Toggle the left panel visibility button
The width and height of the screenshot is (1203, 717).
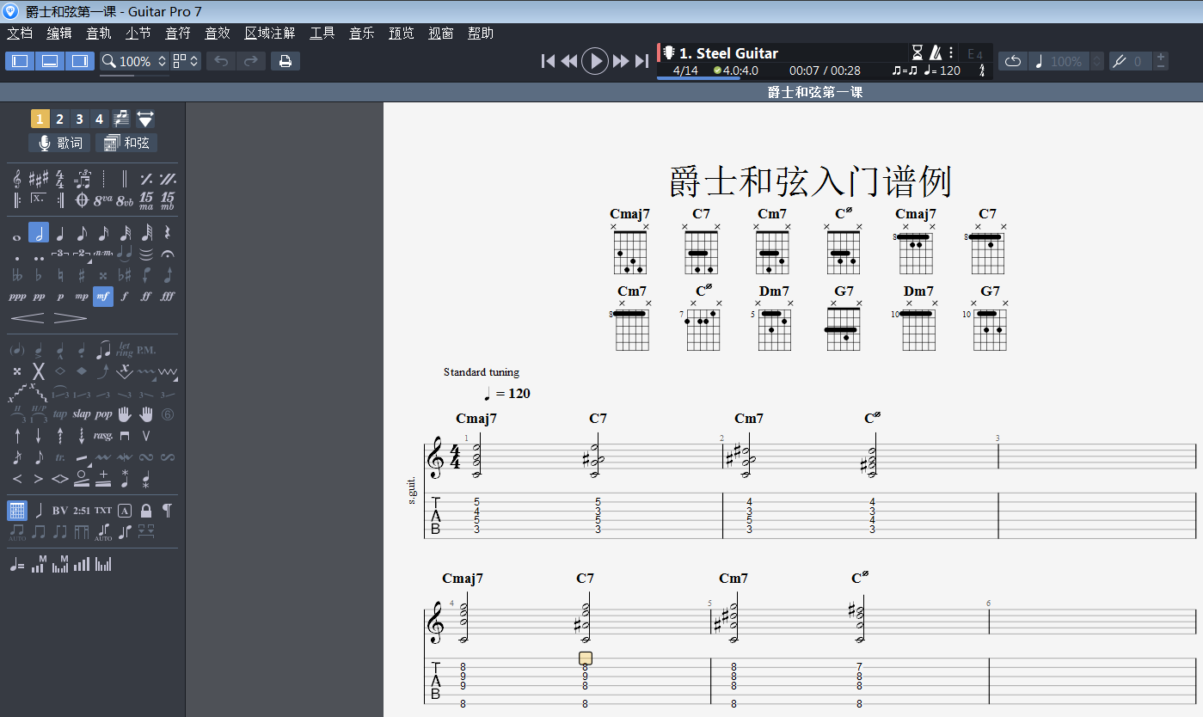coord(20,61)
